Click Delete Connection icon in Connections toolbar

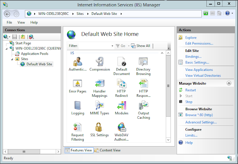[x=31, y=37]
